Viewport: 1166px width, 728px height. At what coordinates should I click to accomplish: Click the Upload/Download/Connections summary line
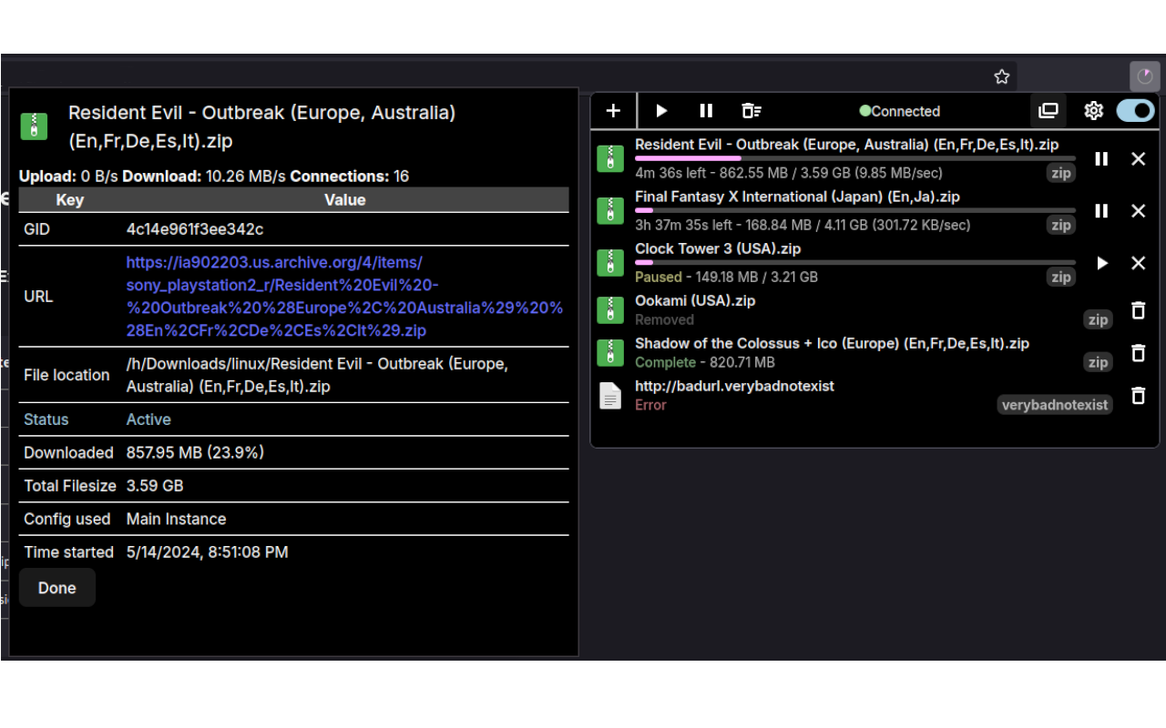coord(214,176)
